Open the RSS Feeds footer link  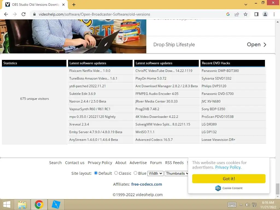174,163
